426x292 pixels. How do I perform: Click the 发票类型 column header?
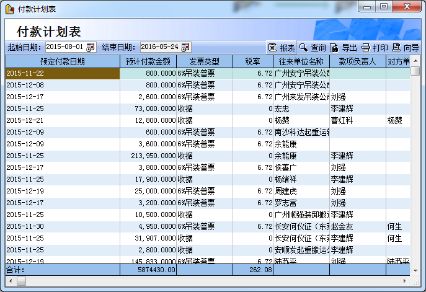point(204,61)
